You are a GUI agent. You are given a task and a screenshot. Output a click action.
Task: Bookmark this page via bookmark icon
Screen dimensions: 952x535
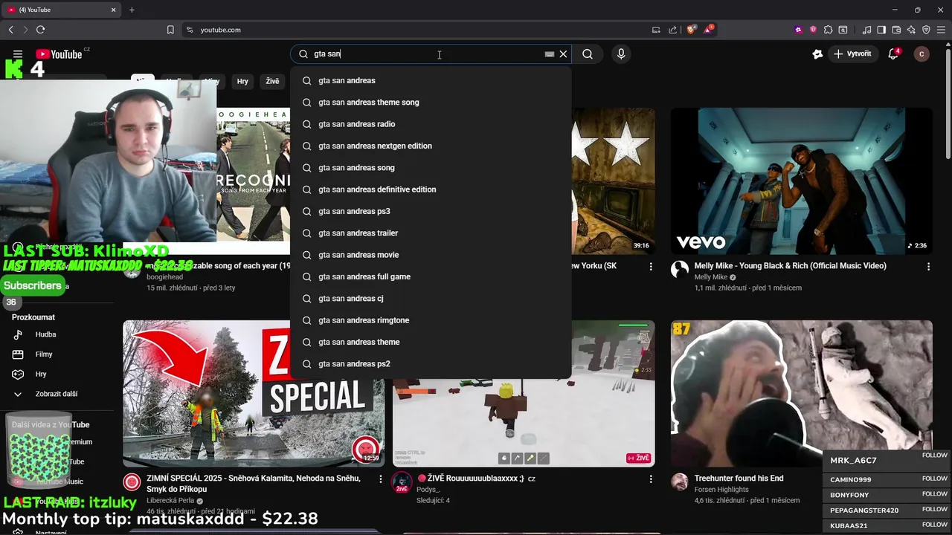point(170,30)
